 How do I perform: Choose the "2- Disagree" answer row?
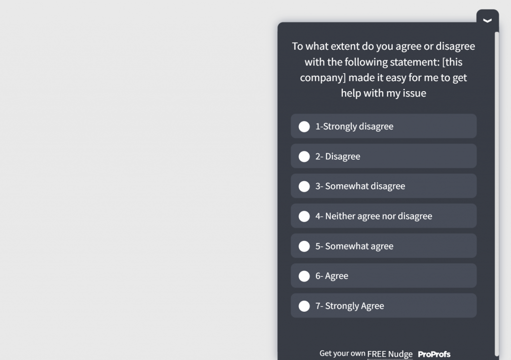pyautogui.click(x=383, y=156)
